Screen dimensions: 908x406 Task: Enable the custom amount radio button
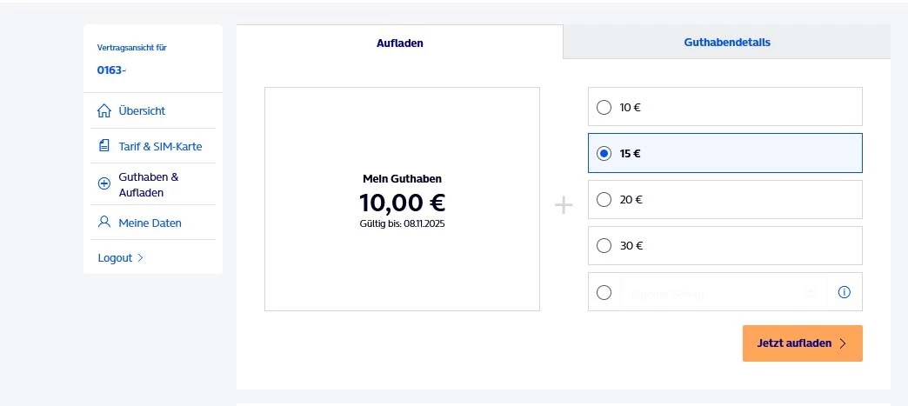pyautogui.click(x=604, y=293)
